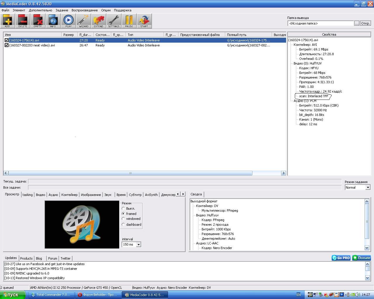The height and width of the screenshot is (299, 374).
Task: Open the file INFO toolbar icon
Action: click(53, 21)
